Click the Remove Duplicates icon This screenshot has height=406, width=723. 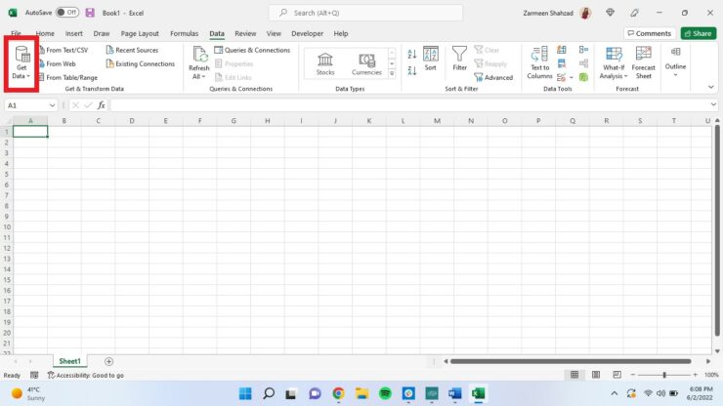point(562,63)
